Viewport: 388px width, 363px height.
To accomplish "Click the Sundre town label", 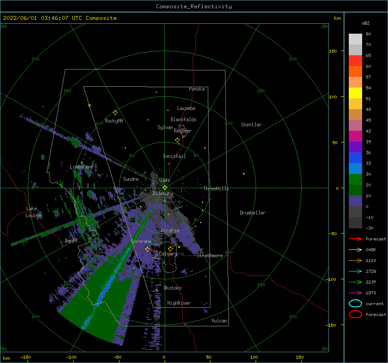I will [131, 179].
